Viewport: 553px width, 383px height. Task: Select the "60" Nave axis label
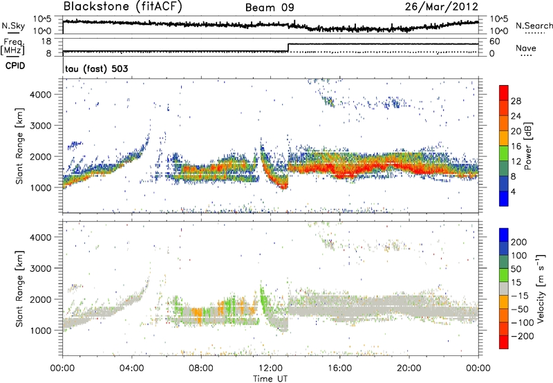(495, 41)
